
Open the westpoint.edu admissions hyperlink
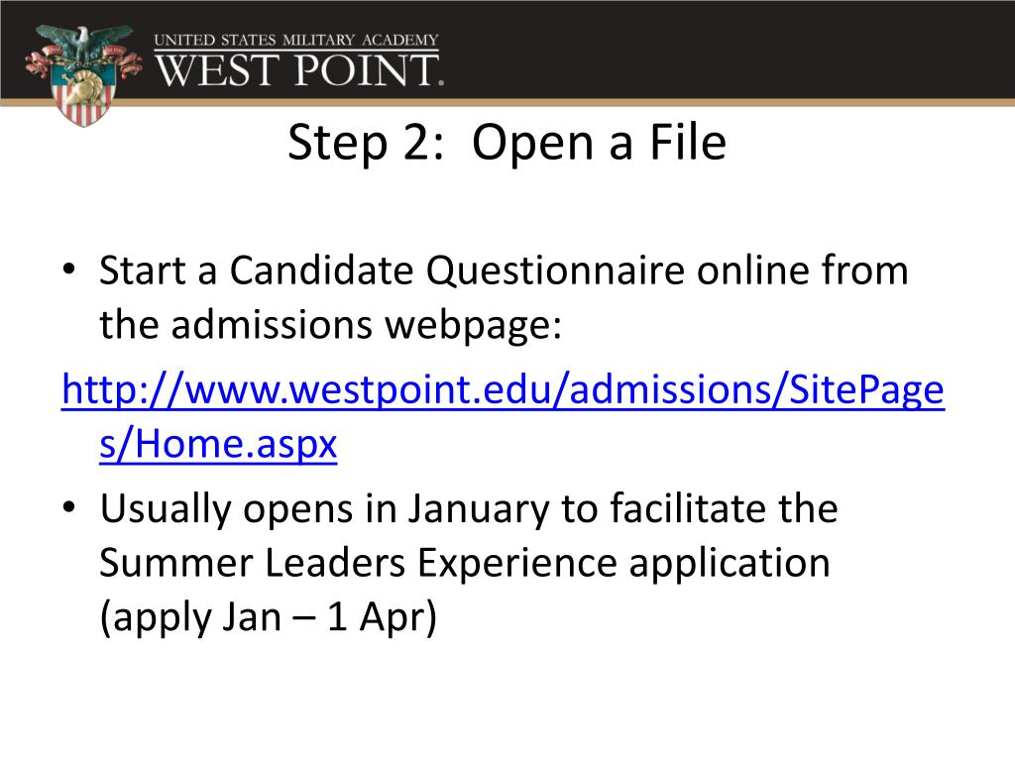[x=503, y=390]
